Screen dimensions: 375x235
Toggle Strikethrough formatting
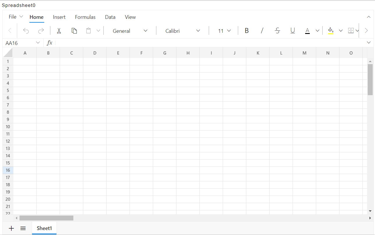(x=277, y=31)
